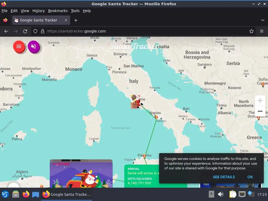
Task: Click the volume speaker tray icon
Action: [x=221, y=194]
